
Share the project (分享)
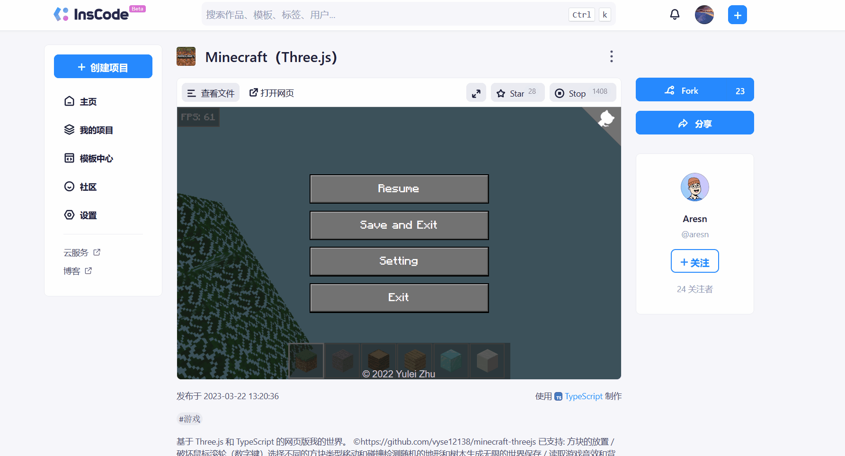tap(694, 123)
